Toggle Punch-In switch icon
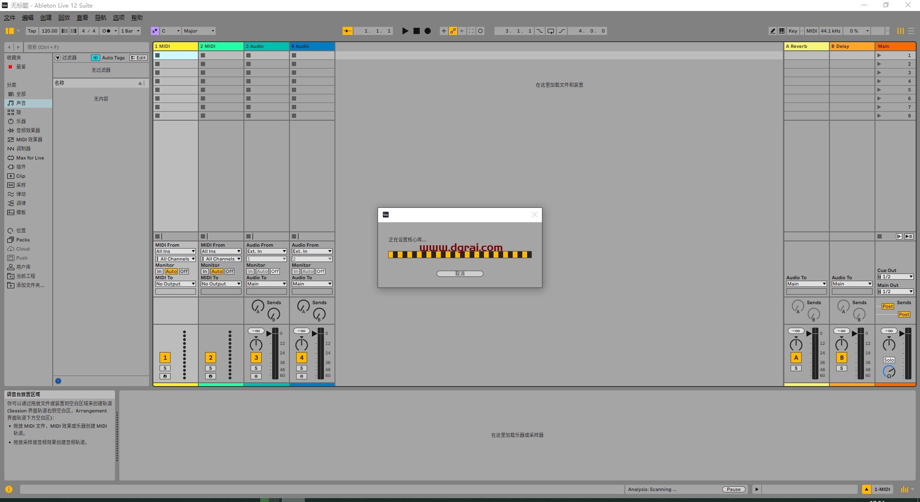The height and width of the screenshot is (502, 920). 540,31
